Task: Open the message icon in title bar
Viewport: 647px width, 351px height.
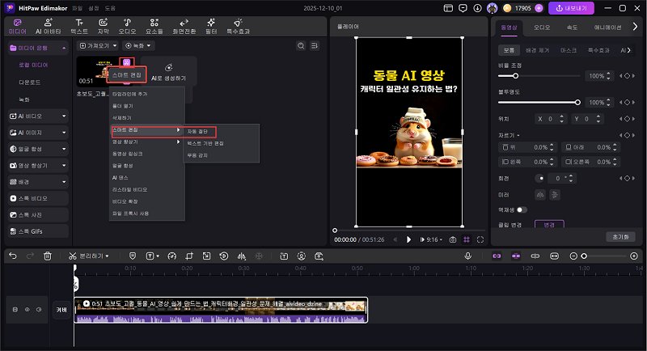Action: click(x=463, y=8)
